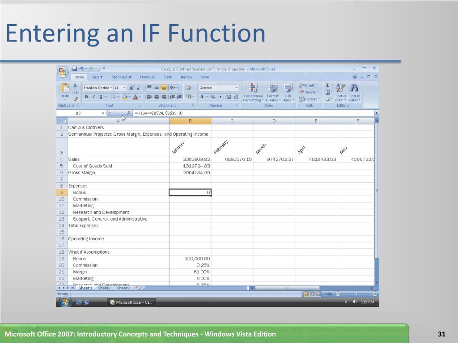Image resolution: width=458 pixels, height=343 pixels.
Task: Select cell B19 containing 100,000.00
Action: 190,259
